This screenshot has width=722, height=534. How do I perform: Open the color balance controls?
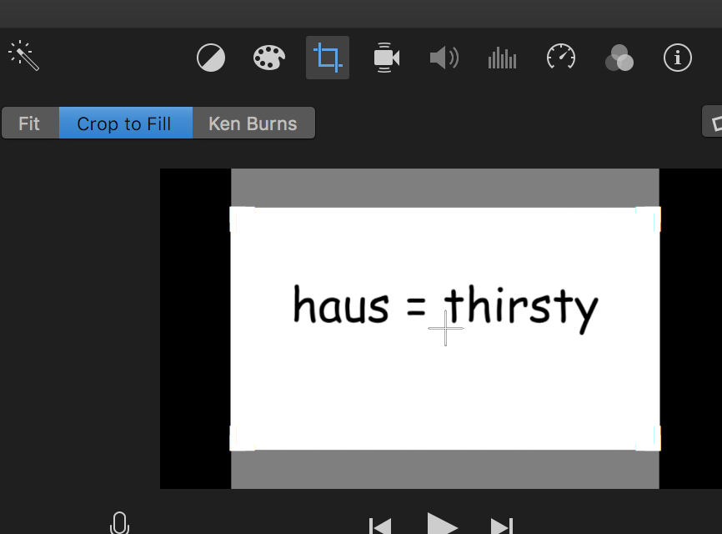click(x=211, y=58)
